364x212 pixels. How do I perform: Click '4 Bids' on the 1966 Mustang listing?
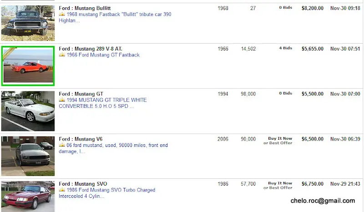click(285, 48)
